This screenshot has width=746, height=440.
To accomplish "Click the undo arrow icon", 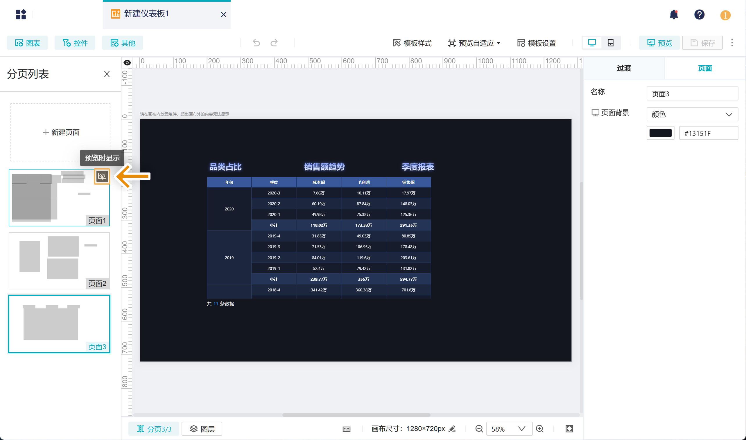I will click(256, 43).
